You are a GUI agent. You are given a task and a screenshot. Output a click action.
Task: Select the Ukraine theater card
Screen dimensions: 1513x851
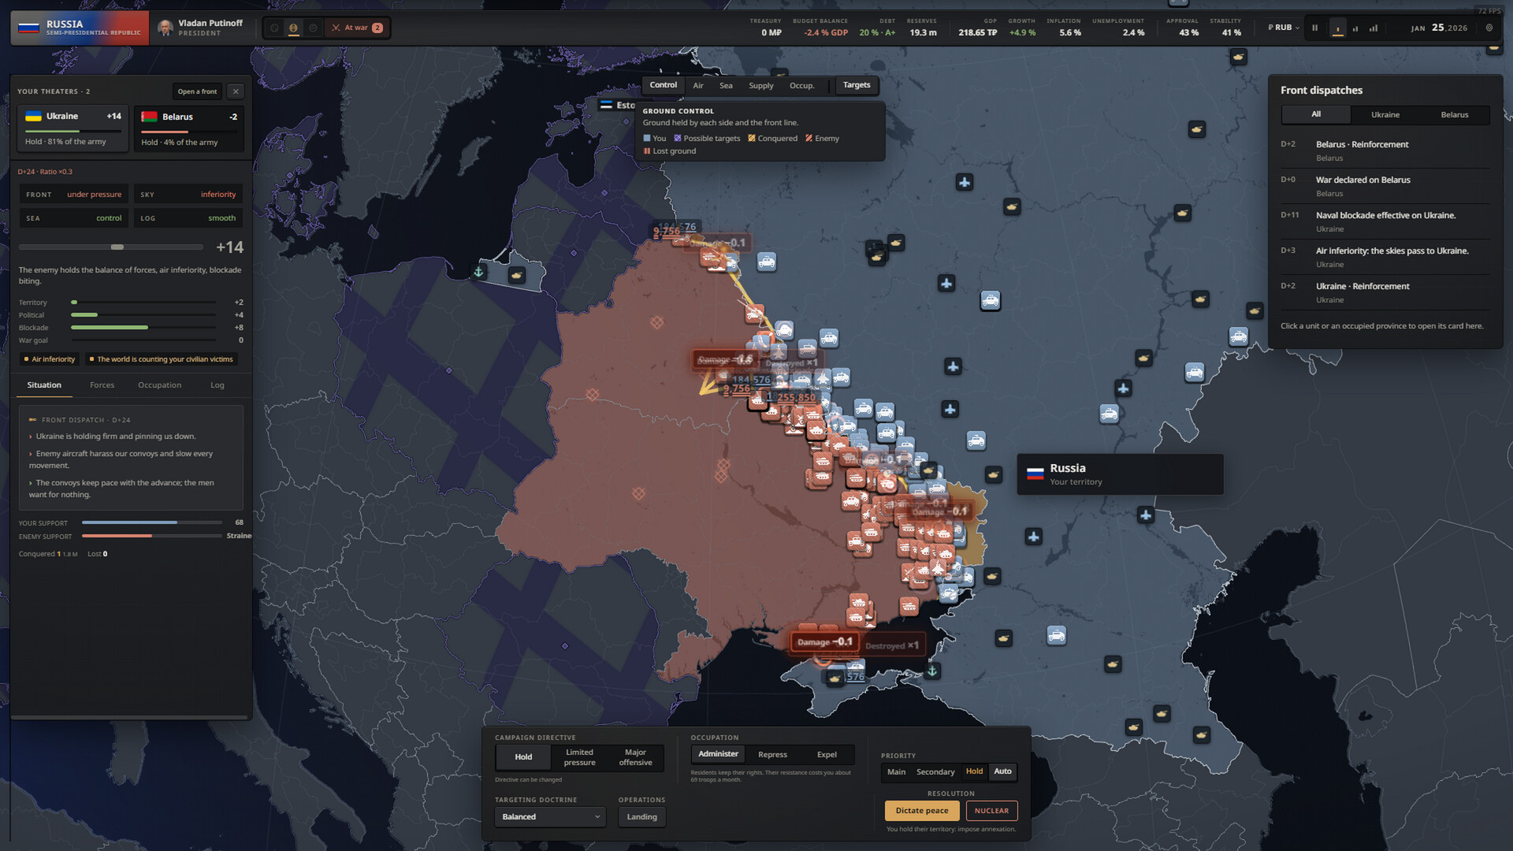[72, 128]
